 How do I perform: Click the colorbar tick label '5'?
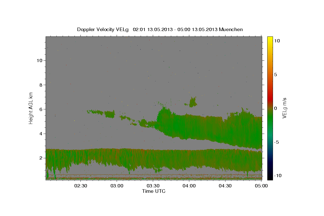[275, 75]
